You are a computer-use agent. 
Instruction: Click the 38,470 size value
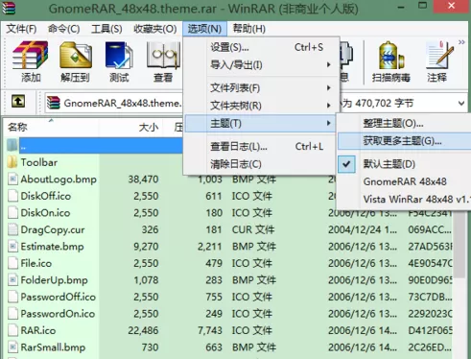143,179
